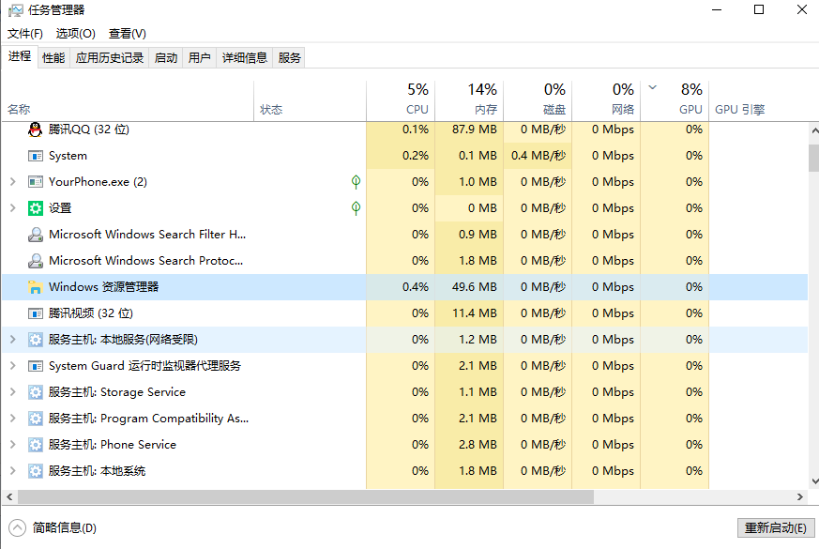This screenshot has width=819, height=549.
Task: Select Microsoft Windows Search Filter H... row name
Action: tap(147, 235)
